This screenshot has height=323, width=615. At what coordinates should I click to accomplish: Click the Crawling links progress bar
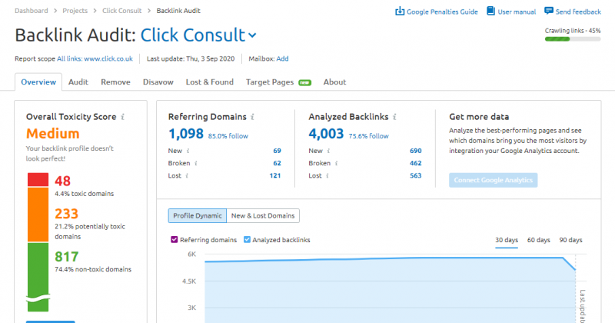(573, 39)
